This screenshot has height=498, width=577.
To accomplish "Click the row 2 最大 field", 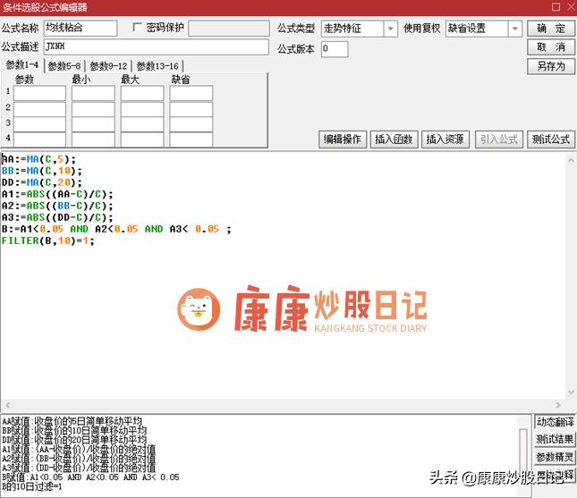I will (142, 109).
